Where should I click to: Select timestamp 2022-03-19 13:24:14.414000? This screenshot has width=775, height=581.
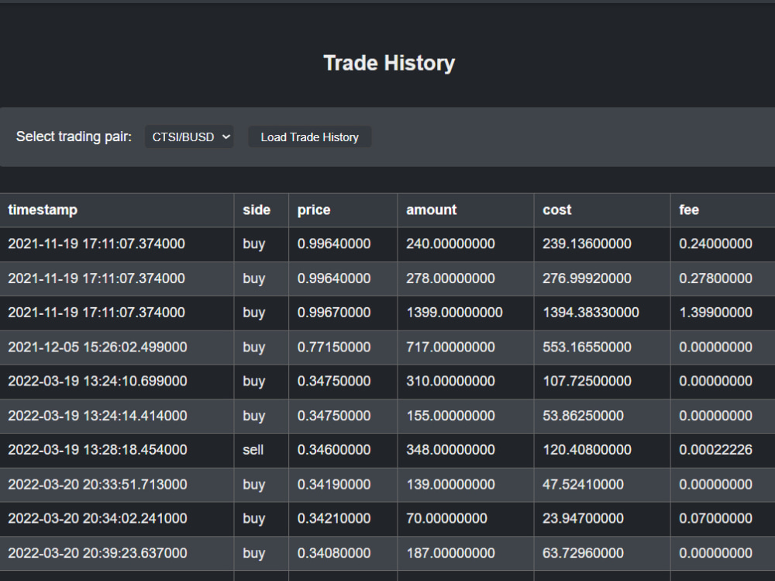click(x=98, y=416)
